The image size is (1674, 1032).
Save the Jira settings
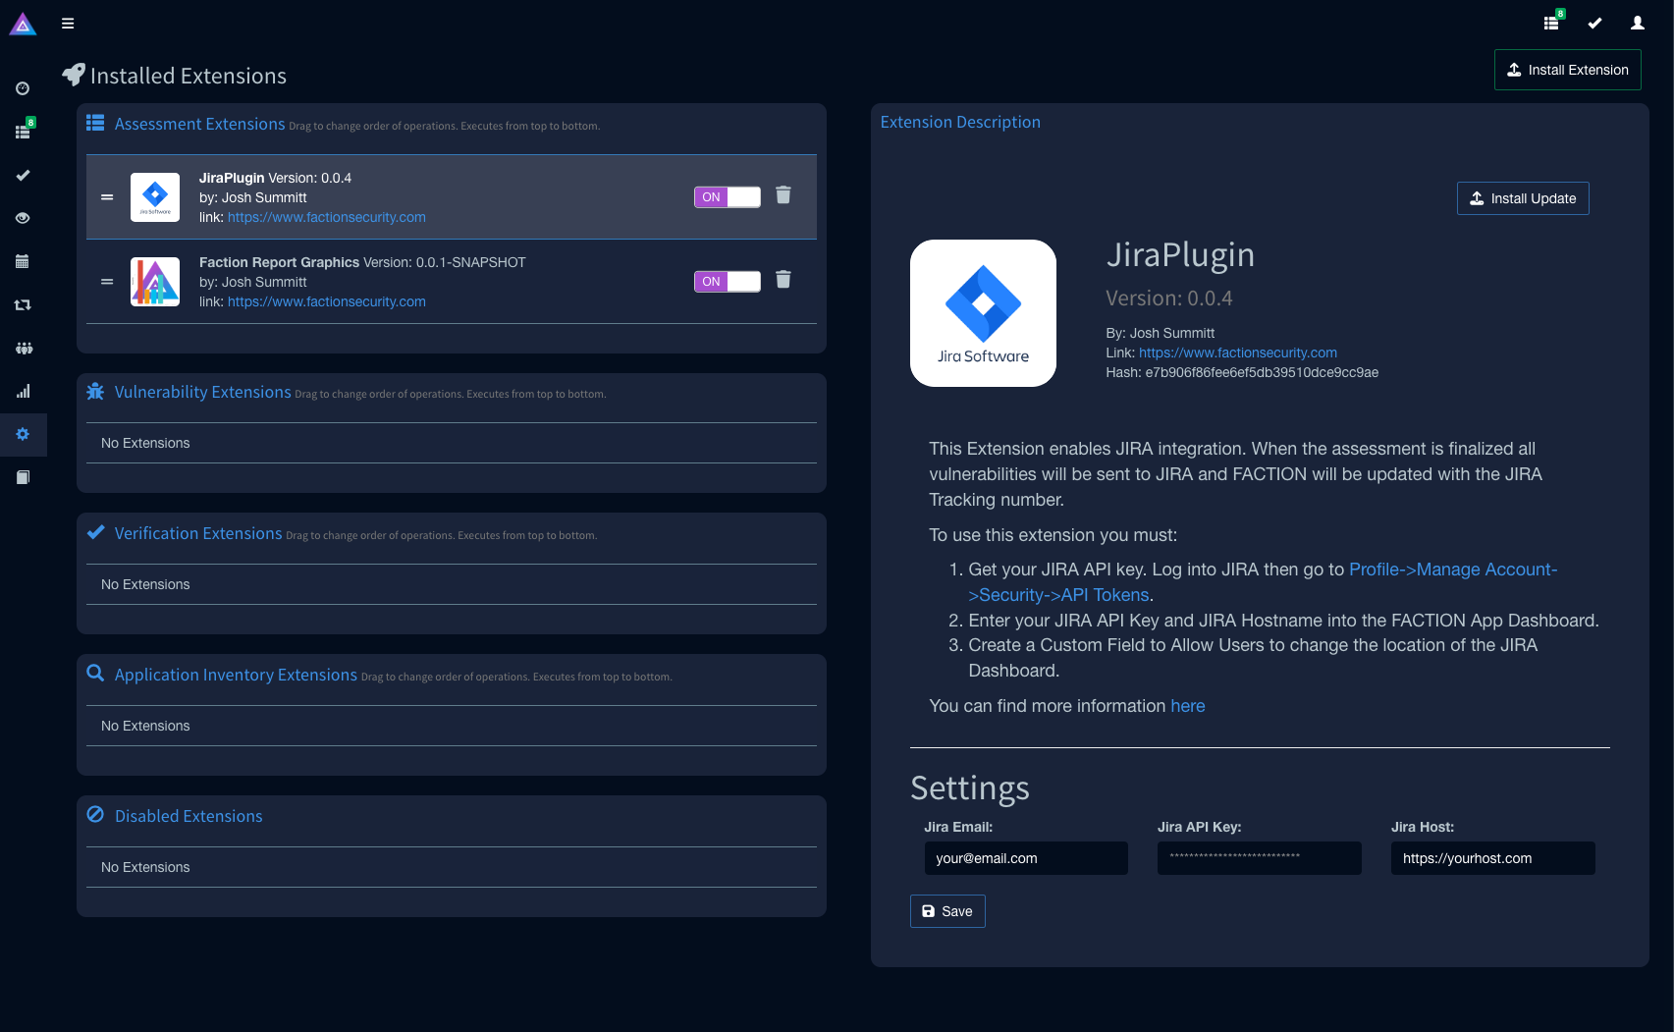pyautogui.click(x=947, y=911)
